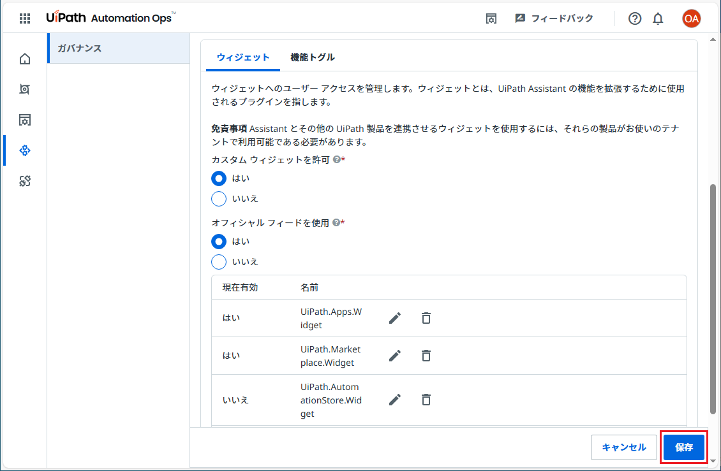Click the UiPath.AutomationStore.Widget name cell
The image size is (721, 471).
click(x=331, y=400)
